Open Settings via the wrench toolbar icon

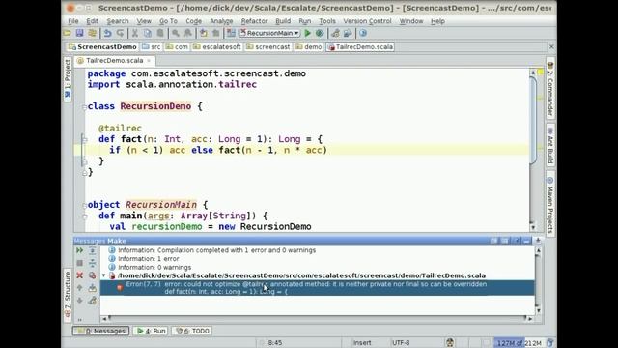click(x=335, y=33)
